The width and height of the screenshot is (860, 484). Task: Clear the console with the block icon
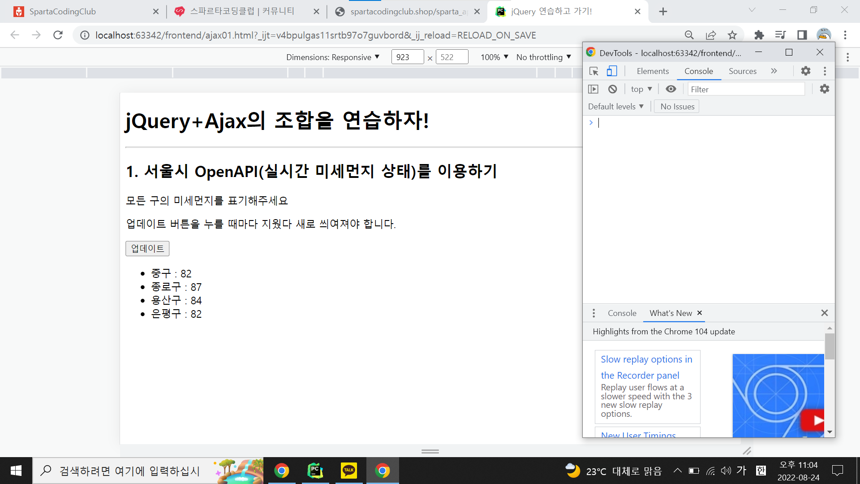point(613,89)
